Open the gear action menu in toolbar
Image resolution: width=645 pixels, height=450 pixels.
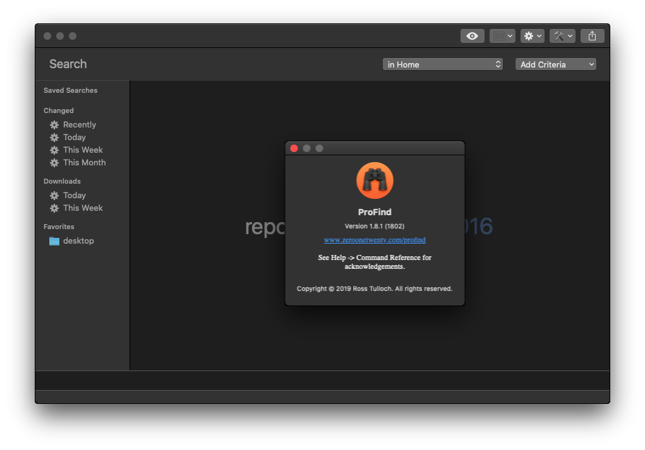[533, 36]
